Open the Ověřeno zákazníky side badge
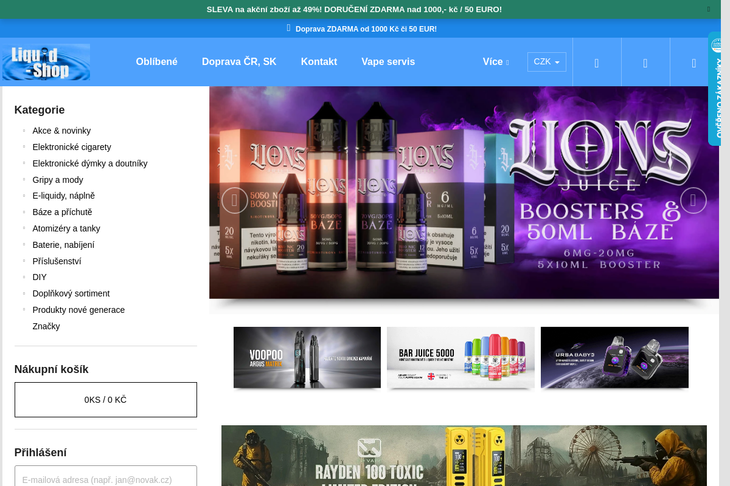This screenshot has height=486, width=730. tap(715, 89)
